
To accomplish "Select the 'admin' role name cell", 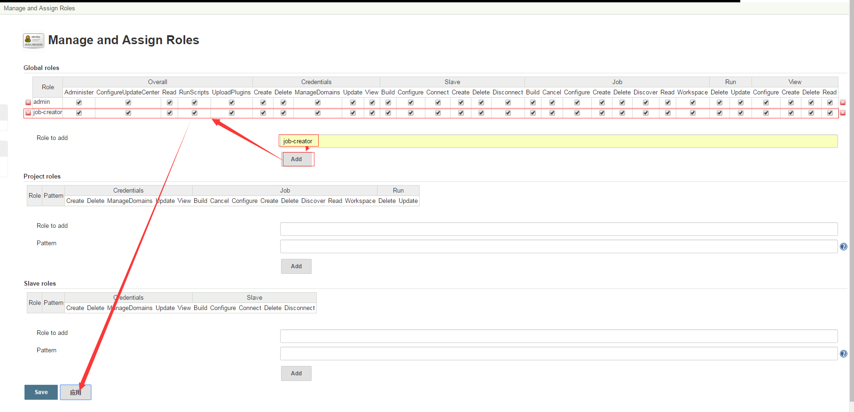I will click(42, 102).
